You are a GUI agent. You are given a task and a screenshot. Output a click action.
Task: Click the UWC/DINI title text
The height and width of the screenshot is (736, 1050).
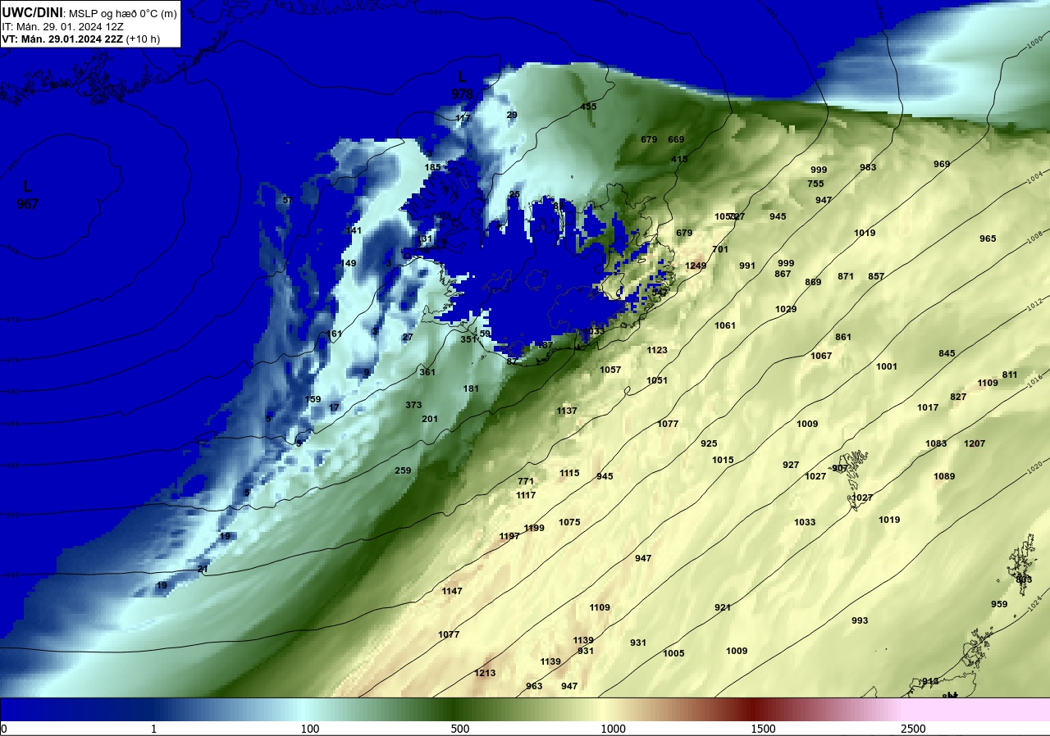(32, 11)
